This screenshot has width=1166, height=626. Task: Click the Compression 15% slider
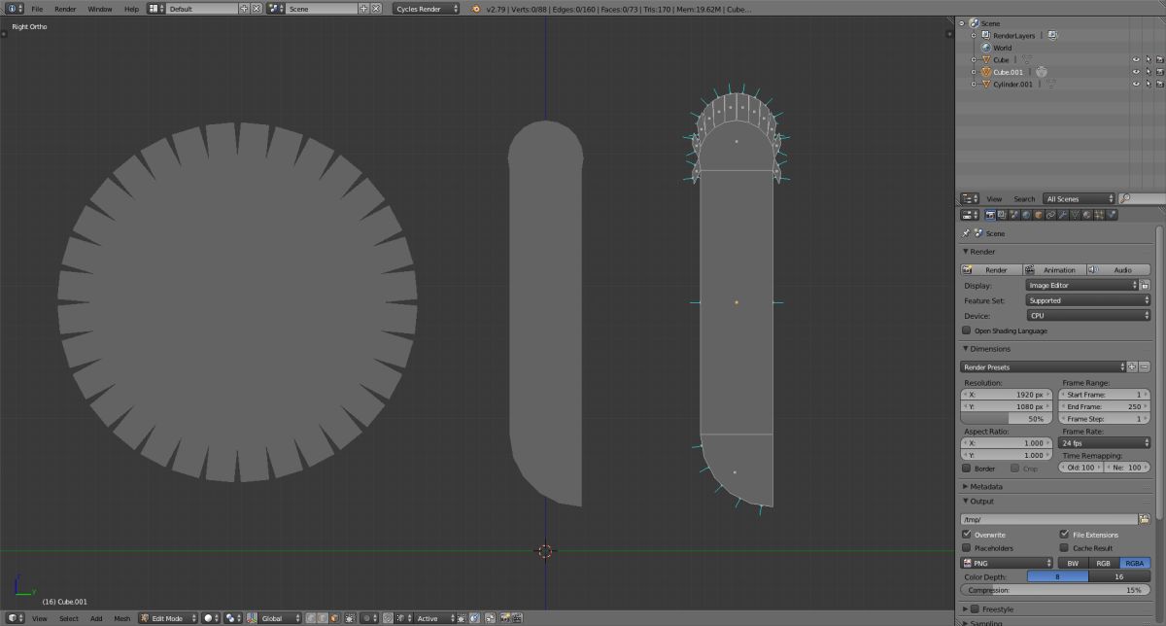pos(1055,590)
